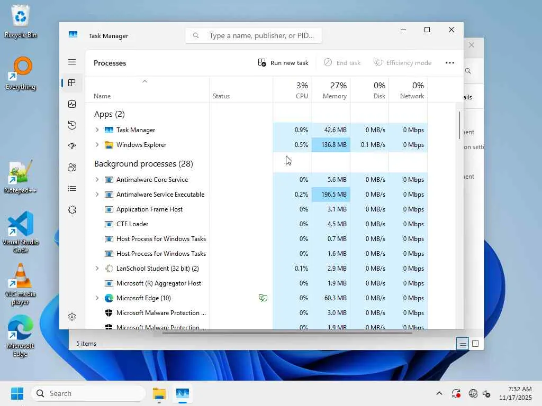
Task: Sort processes by the Memory column
Action: [331, 90]
